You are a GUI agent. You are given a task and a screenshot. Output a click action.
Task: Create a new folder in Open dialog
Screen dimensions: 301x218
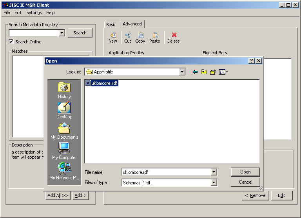(x=213, y=72)
